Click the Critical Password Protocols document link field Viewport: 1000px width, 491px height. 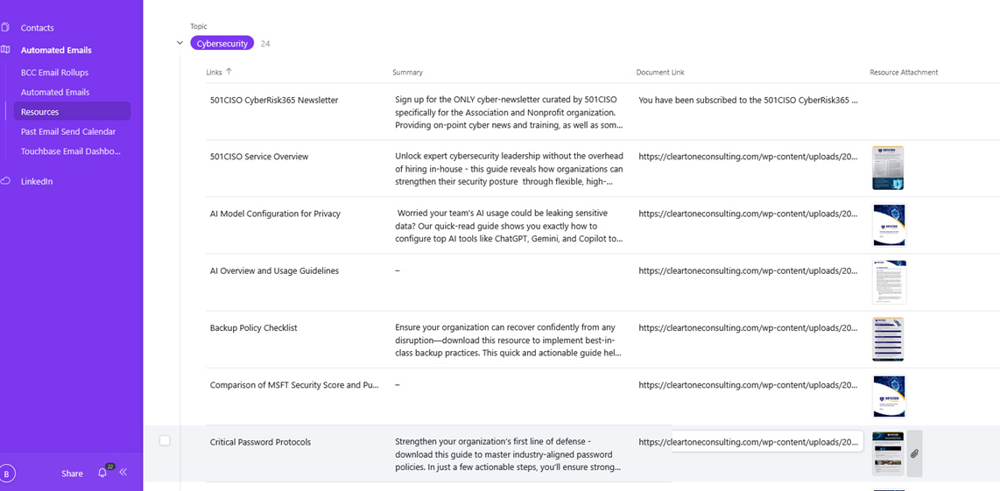click(x=748, y=442)
